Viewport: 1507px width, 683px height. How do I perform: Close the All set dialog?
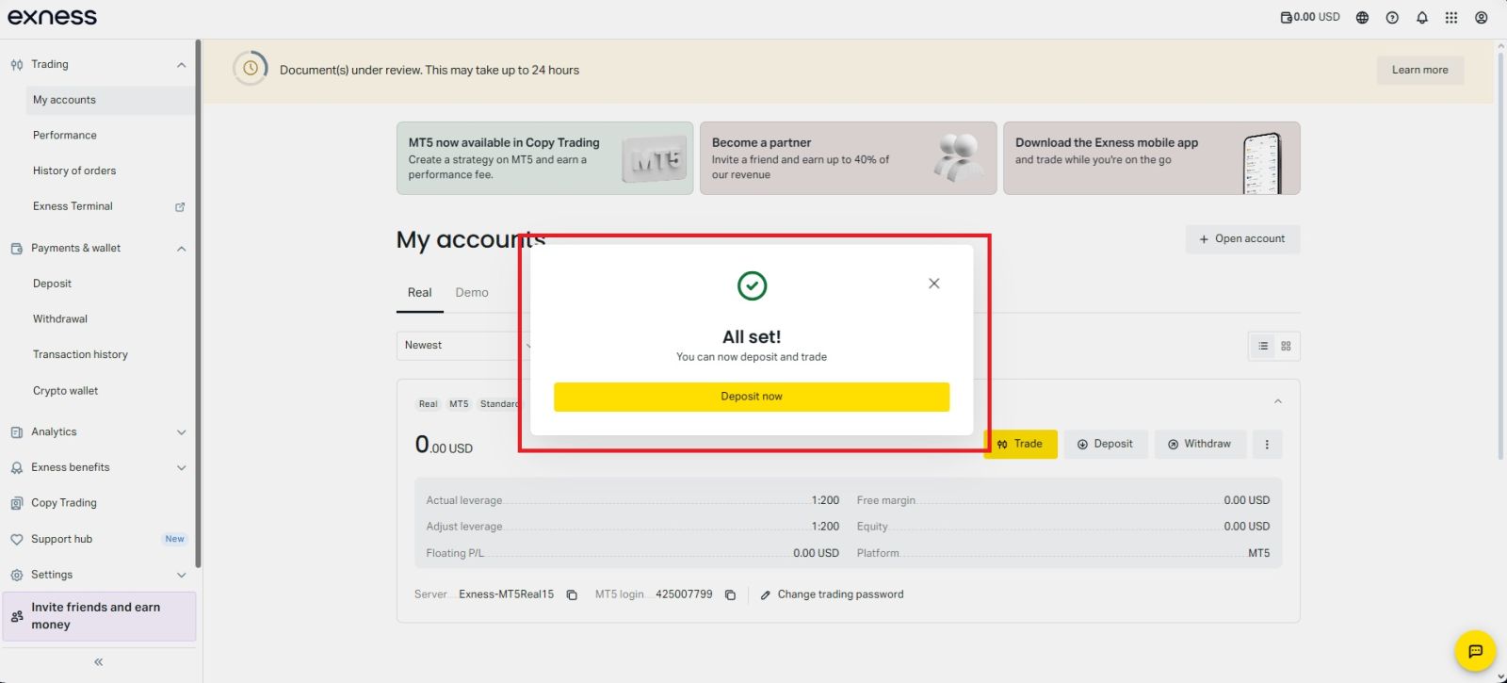pyautogui.click(x=933, y=284)
